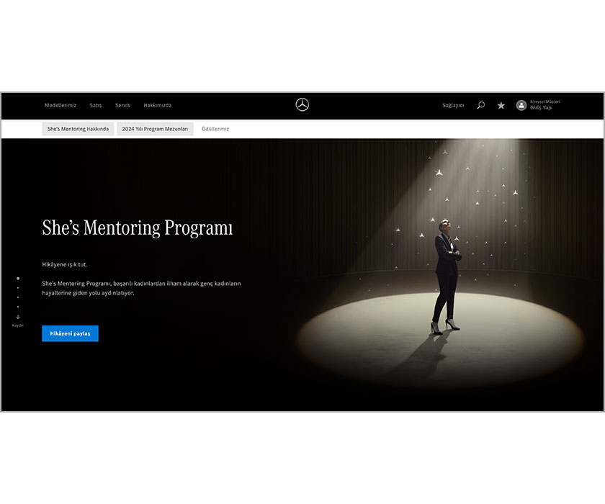Select the second slide indicator dot
The image size is (605, 504).
[x=18, y=288]
